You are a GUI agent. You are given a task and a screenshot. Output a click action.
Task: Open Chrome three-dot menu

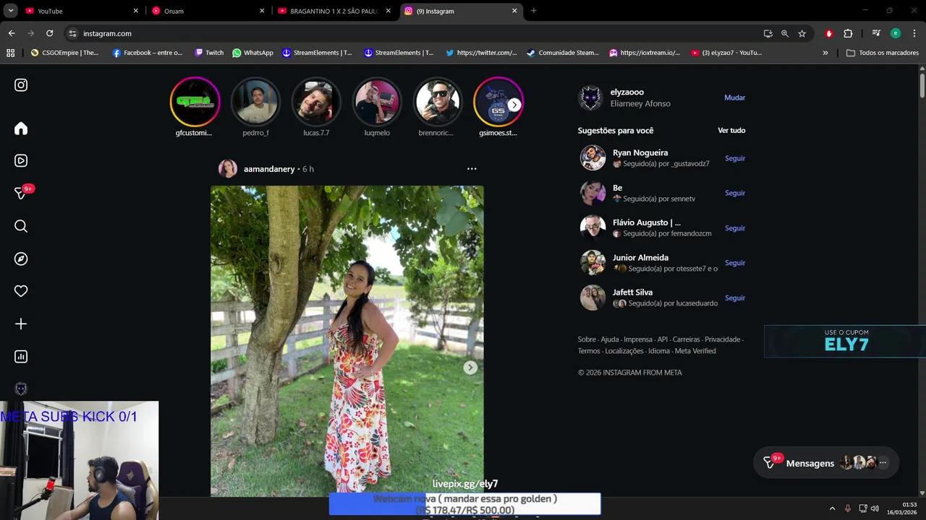914,33
